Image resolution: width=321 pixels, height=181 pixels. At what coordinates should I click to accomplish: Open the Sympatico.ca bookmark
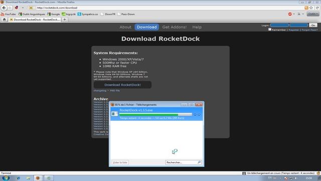coord(88,14)
